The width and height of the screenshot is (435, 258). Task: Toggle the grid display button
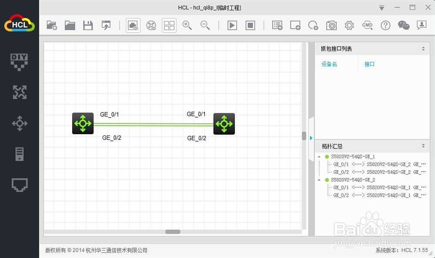point(169,25)
